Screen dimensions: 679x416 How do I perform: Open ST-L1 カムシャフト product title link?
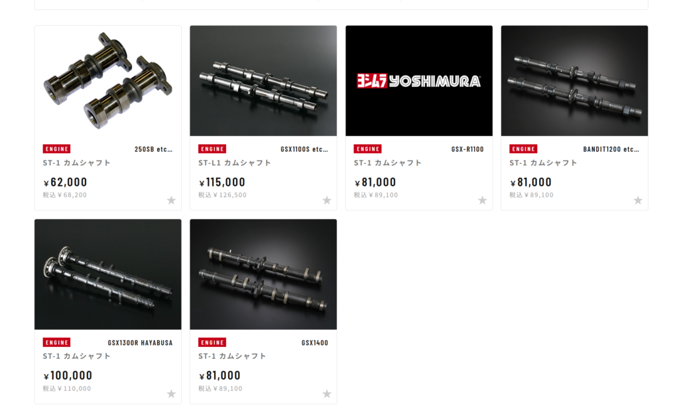point(235,163)
